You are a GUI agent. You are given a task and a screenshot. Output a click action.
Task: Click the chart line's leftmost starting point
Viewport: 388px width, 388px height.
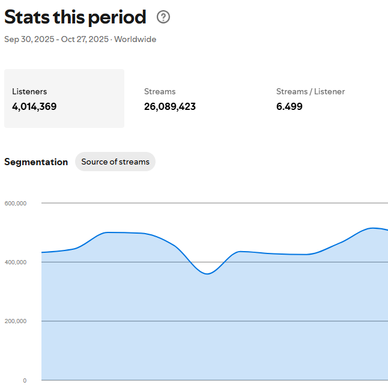click(42, 252)
